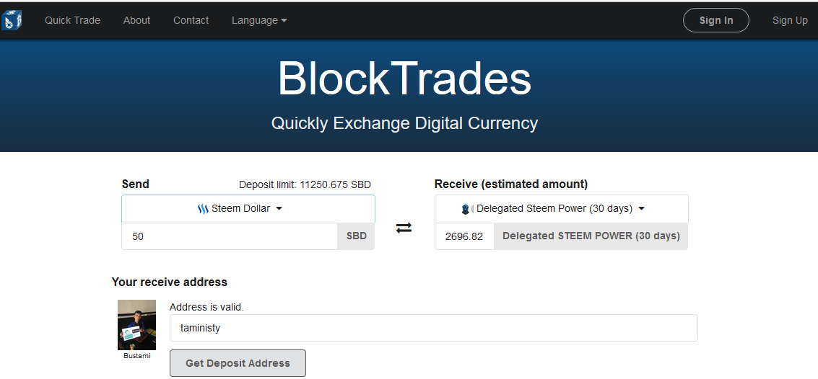This screenshot has width=818, height=379.
Task: Click the Address is valid message
Action: point(206,307)
